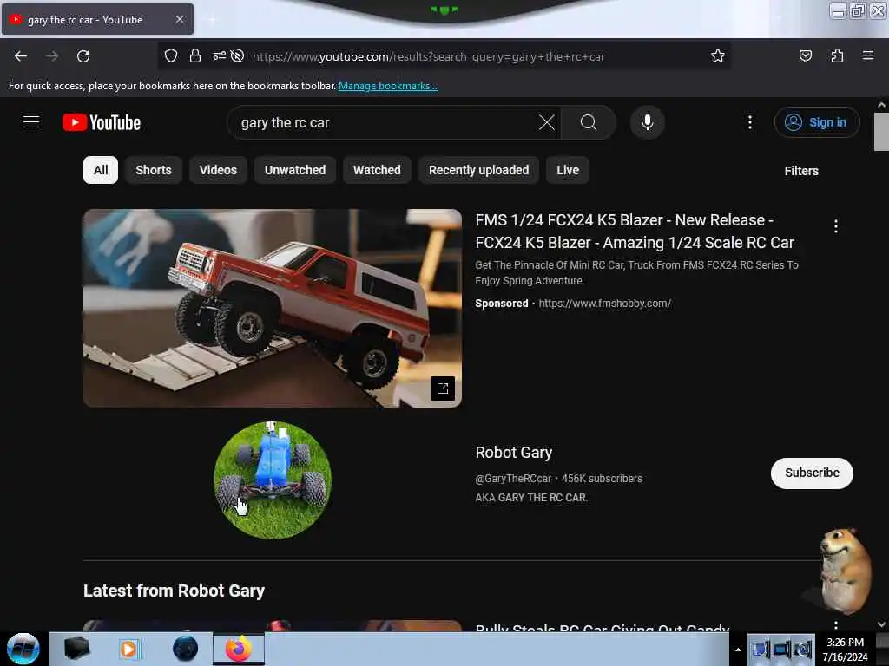Open the fmshobby.com sponsored link

coord(605,304)
